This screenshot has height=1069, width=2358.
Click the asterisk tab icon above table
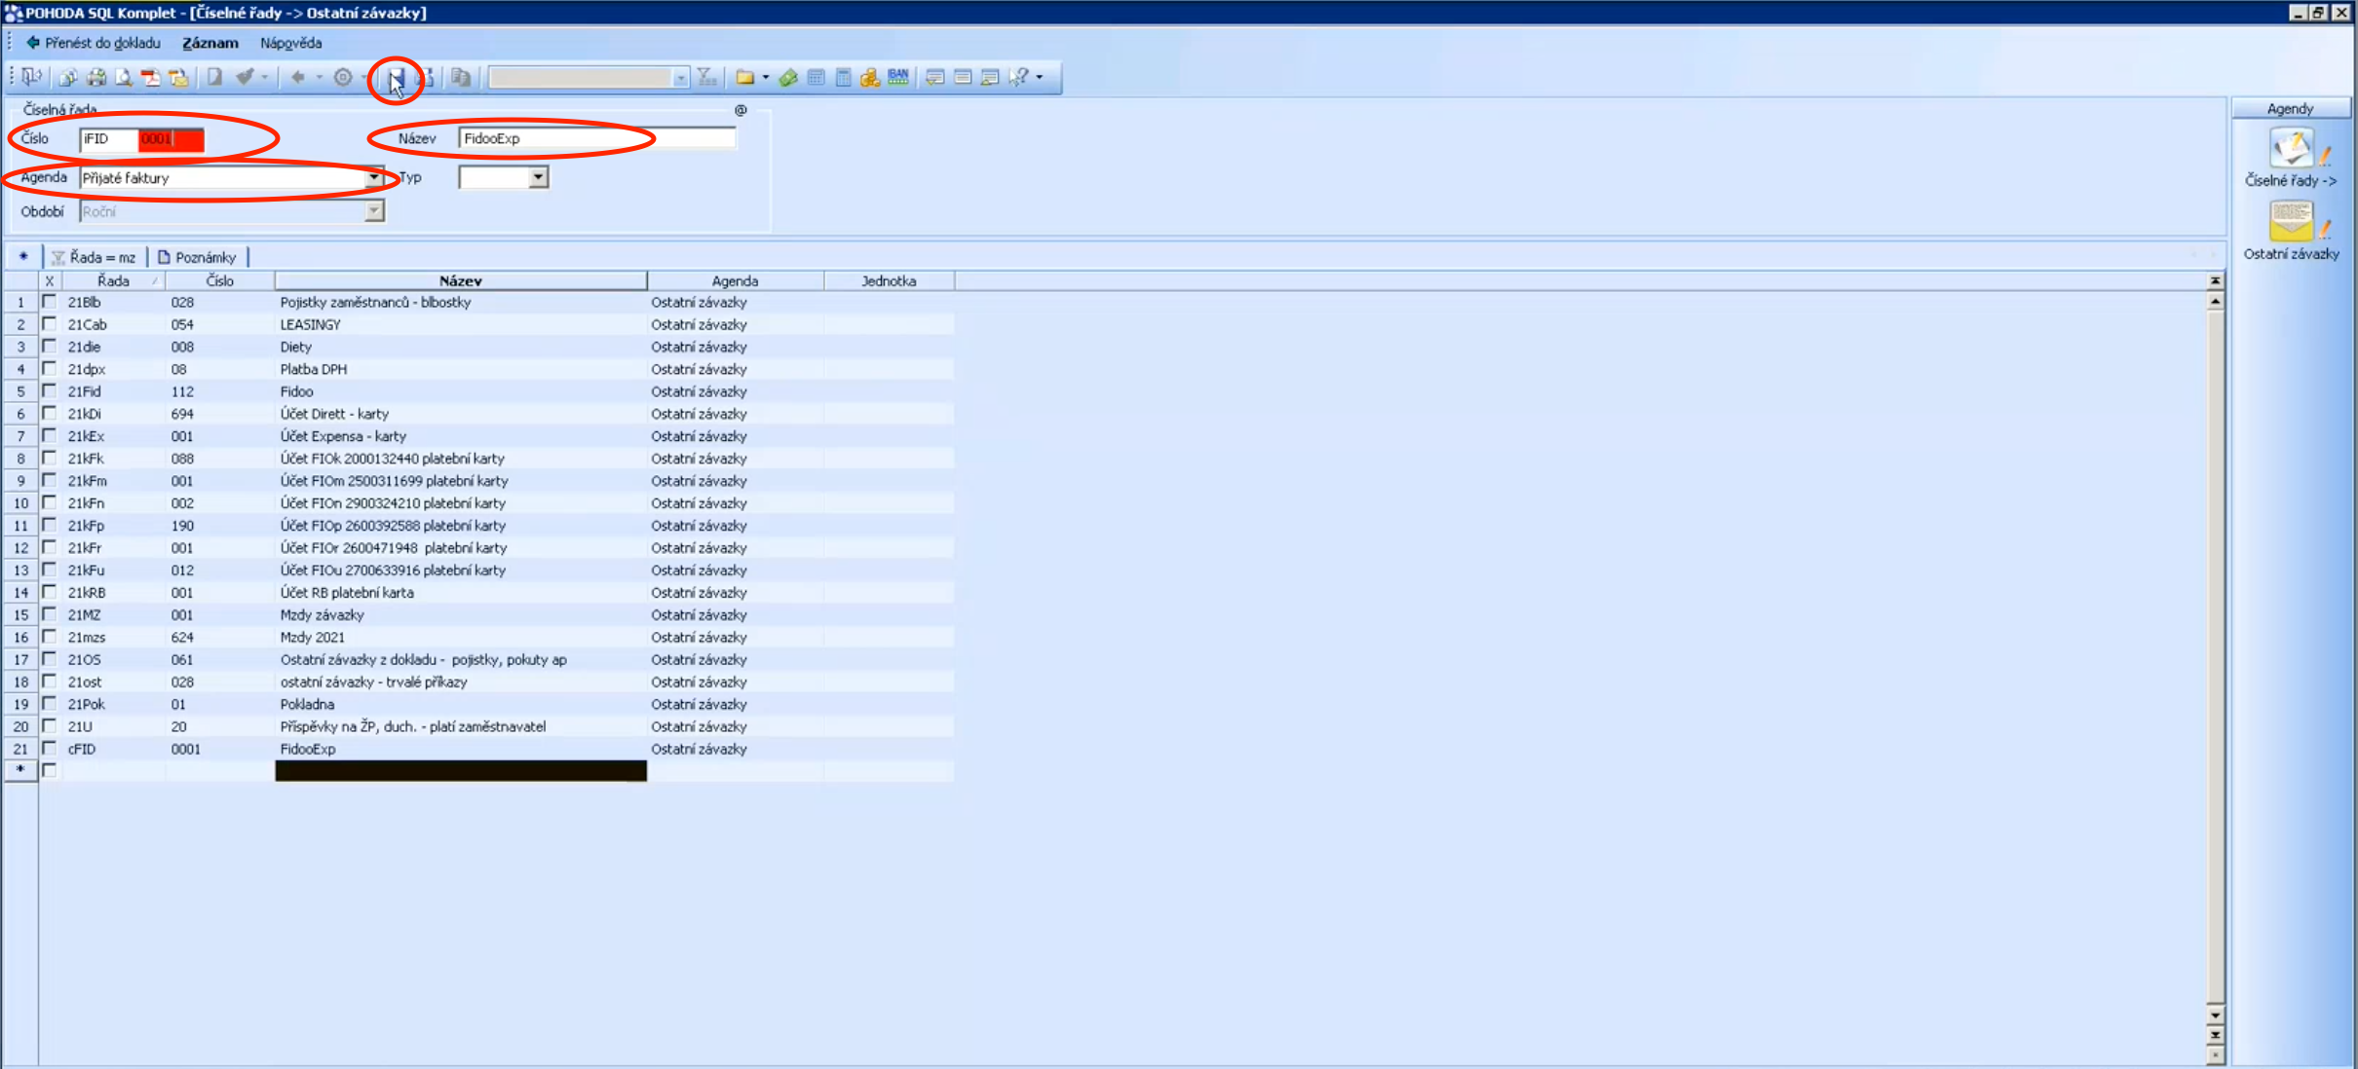point(23,257)
